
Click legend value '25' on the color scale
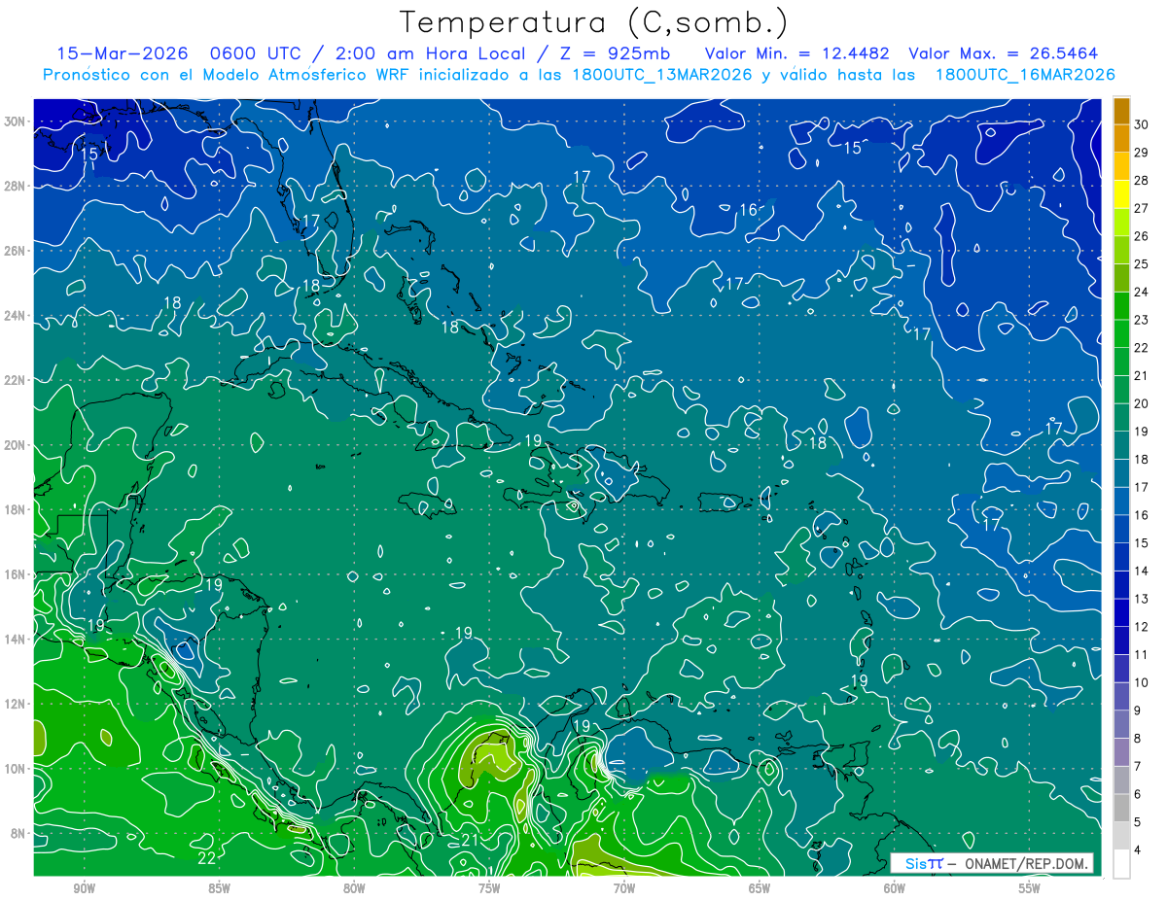click(1142, 263)
